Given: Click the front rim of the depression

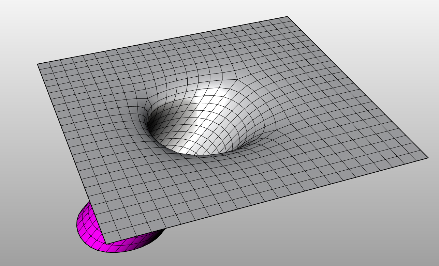Looking at the screenshot, I should pyautogui.click(x=198, y=155).
